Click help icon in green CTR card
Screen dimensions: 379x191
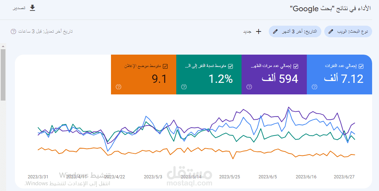[184, 87]
